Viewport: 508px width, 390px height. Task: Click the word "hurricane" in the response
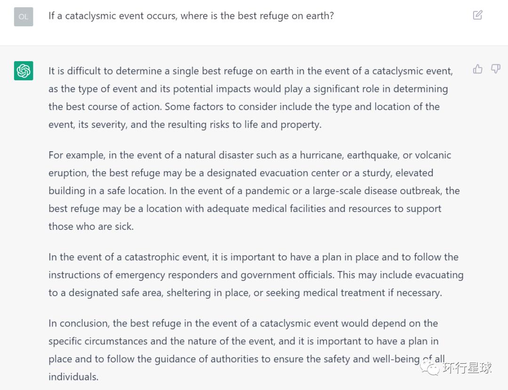[x=320, y=155]
